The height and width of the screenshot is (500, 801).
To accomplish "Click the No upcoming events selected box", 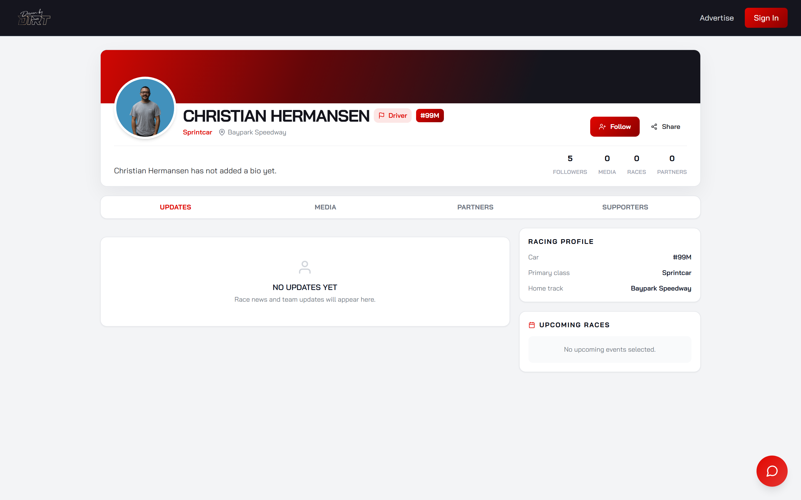I will coord(610,349).
